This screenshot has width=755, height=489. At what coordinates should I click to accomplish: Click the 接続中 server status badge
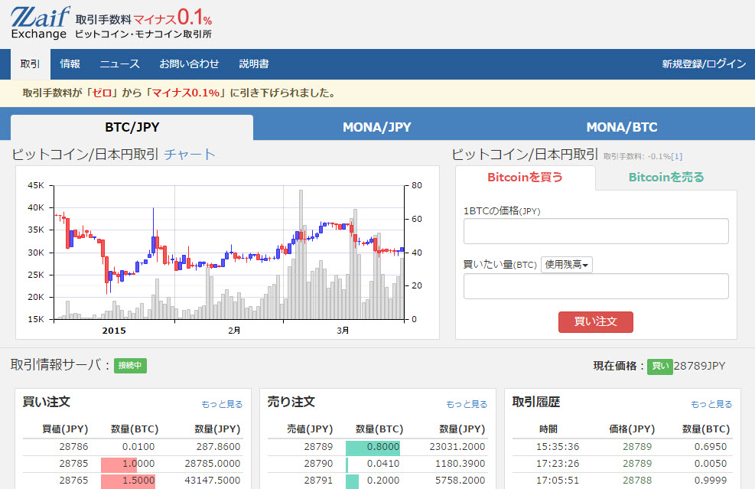point(130,366)
